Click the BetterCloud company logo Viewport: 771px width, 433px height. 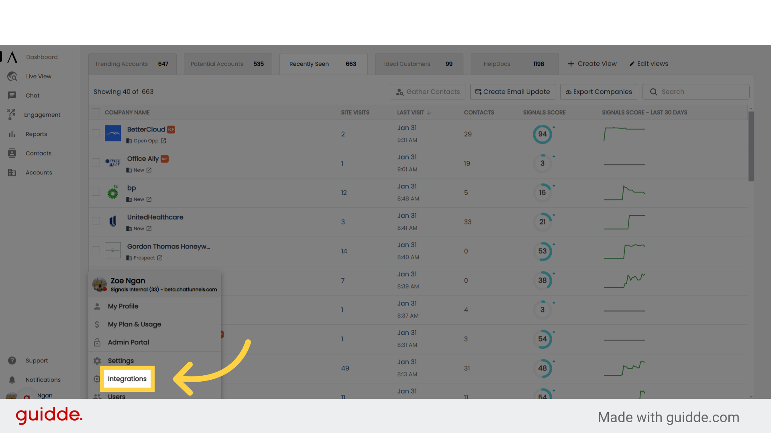click(113, 133)
